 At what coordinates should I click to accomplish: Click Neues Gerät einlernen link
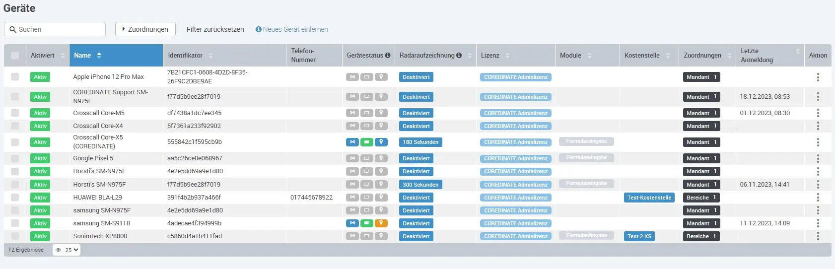point(295,29)
